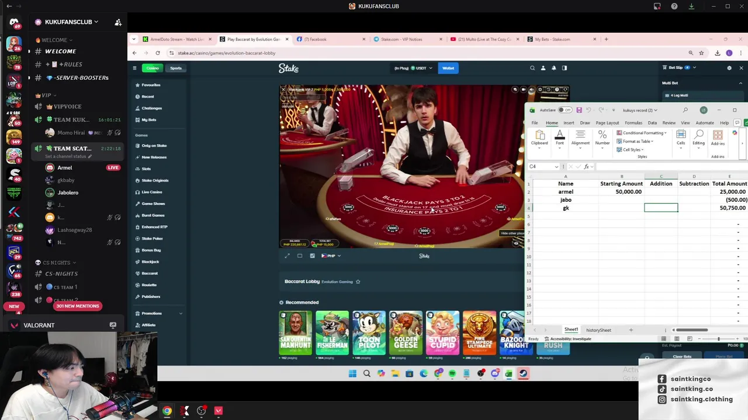Open Challenges in Stake sidebar

coord(151,108)
